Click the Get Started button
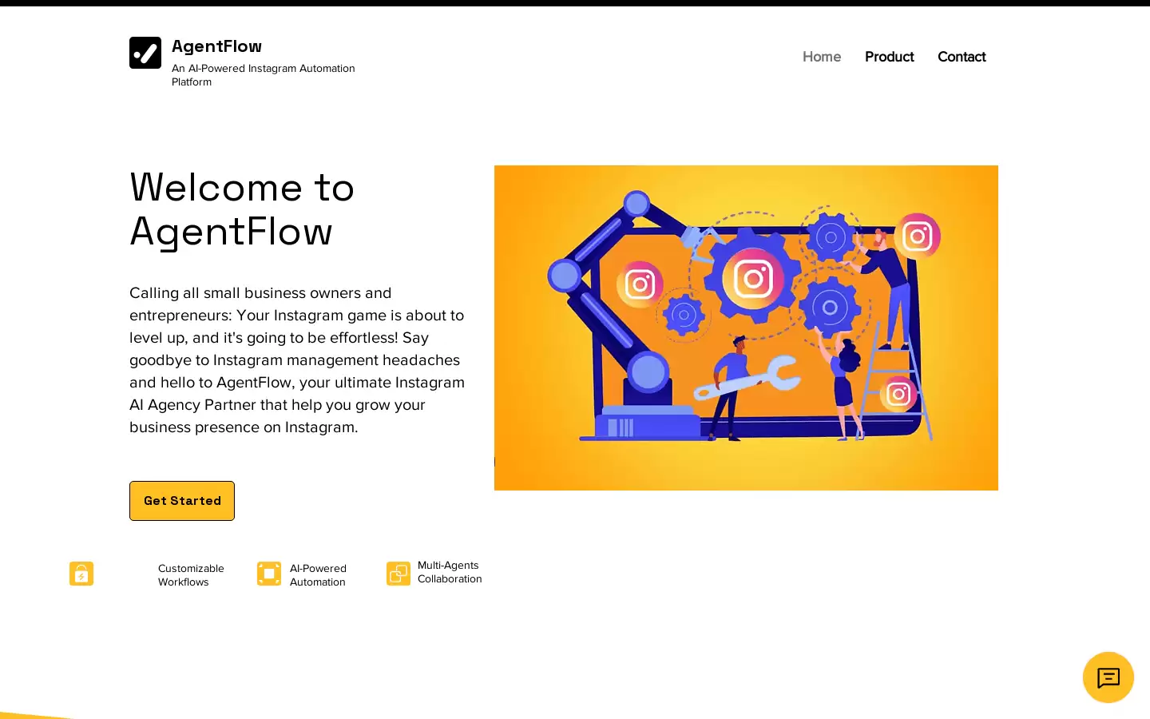Image resolution: width=1150 pixels, height=719 pixels. click(x=182, y=501)
